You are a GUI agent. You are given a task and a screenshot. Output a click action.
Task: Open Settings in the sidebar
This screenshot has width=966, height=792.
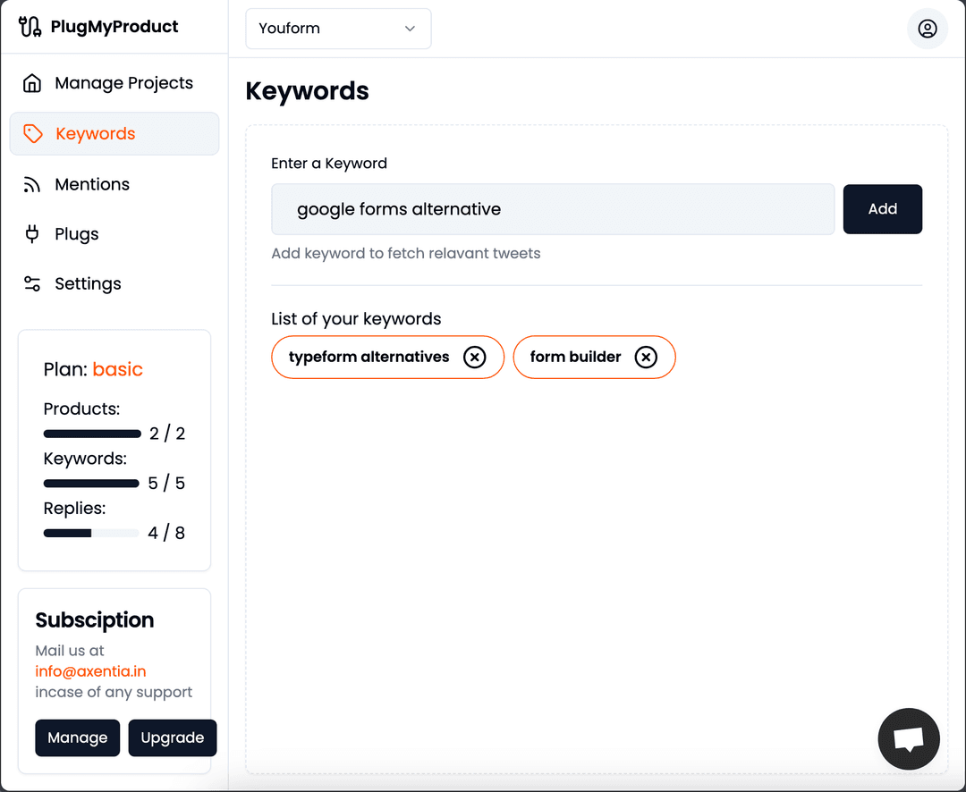114,284
